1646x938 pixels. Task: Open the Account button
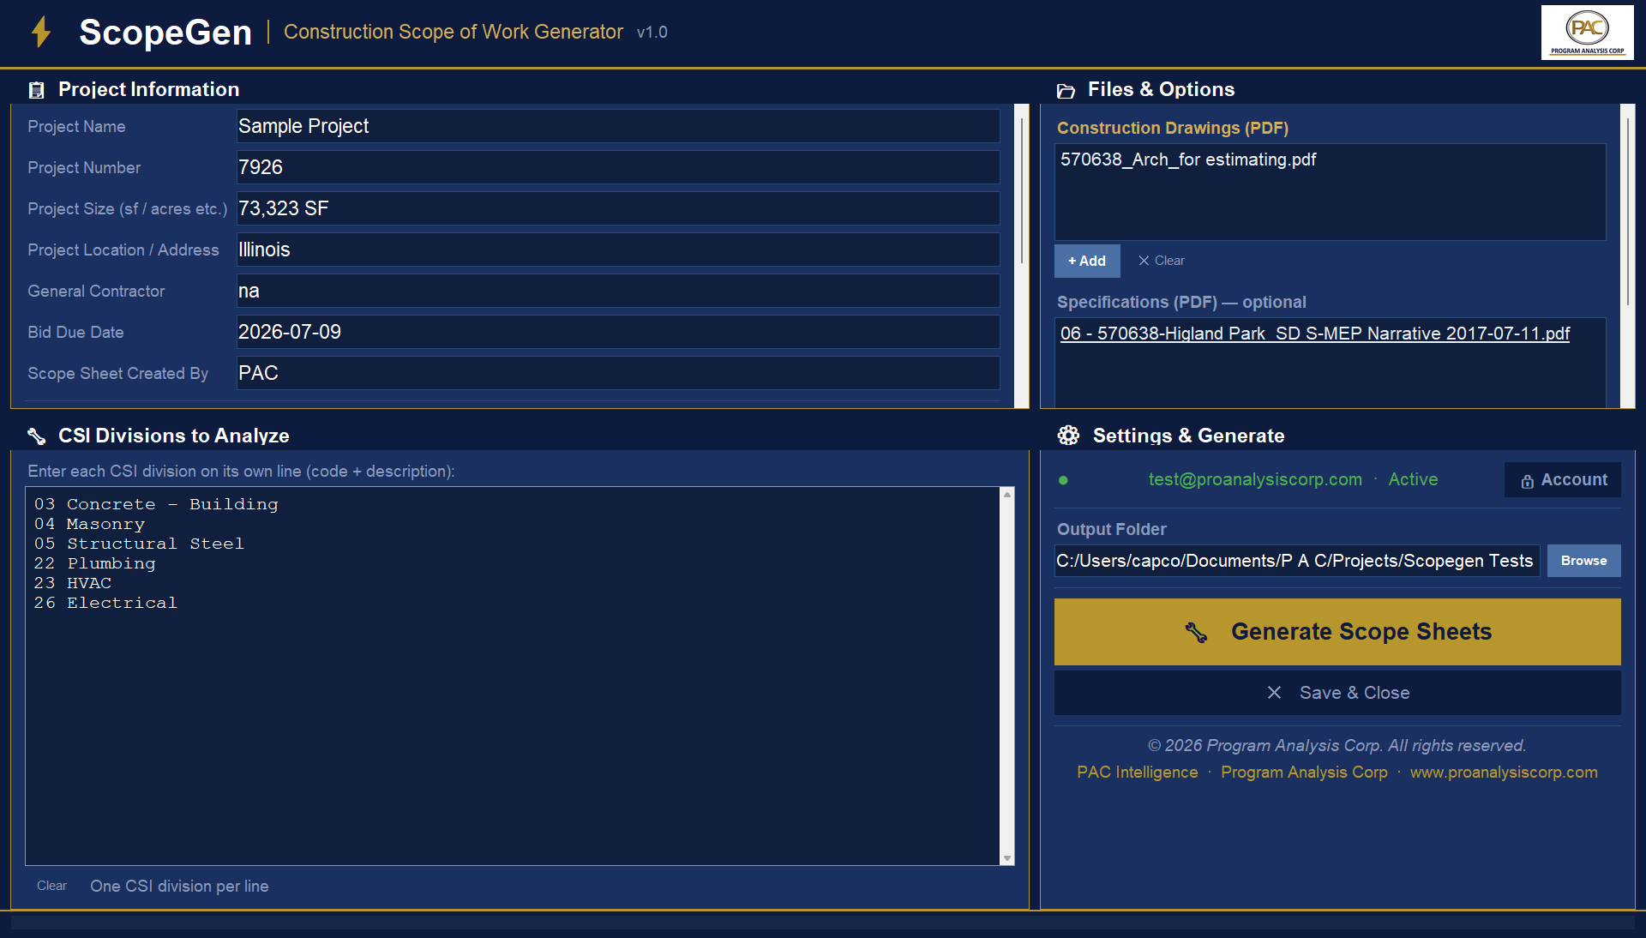pos(1562,480)
